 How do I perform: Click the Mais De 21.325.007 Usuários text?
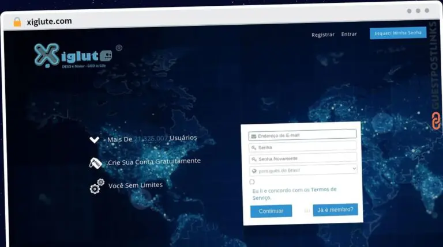tap(152, 138)
